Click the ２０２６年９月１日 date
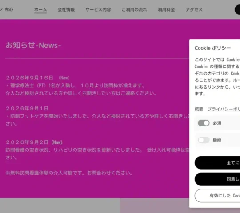 tap(27, 108)
